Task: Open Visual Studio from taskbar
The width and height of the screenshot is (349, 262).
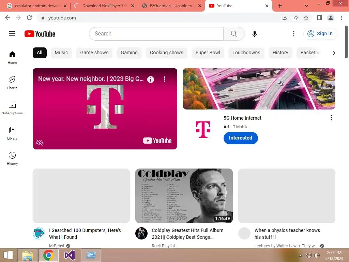Action: 70,256
